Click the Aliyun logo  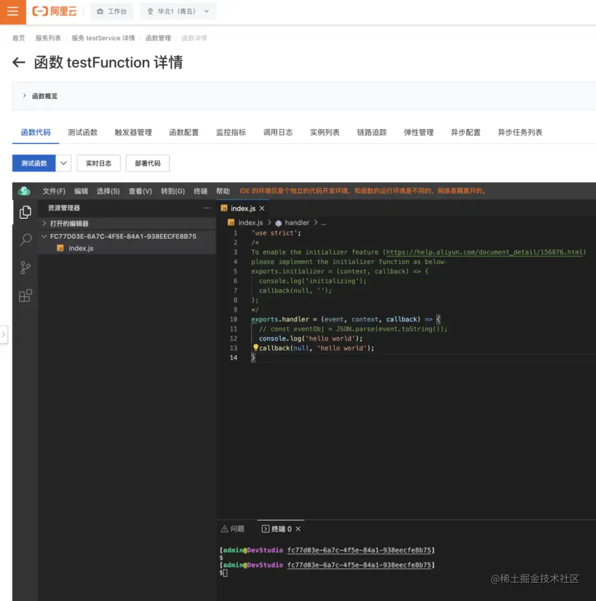pyautogui.click(x=55, y=12)
